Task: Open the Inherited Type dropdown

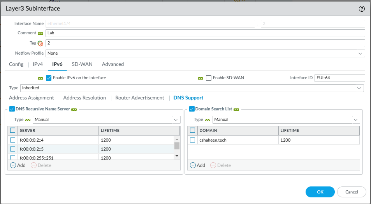Action: 192,88
